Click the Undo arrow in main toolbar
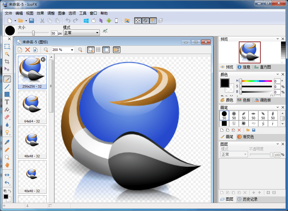Image resolution: width=288 pixels, height=211 pixels. [x=68, y=21]
